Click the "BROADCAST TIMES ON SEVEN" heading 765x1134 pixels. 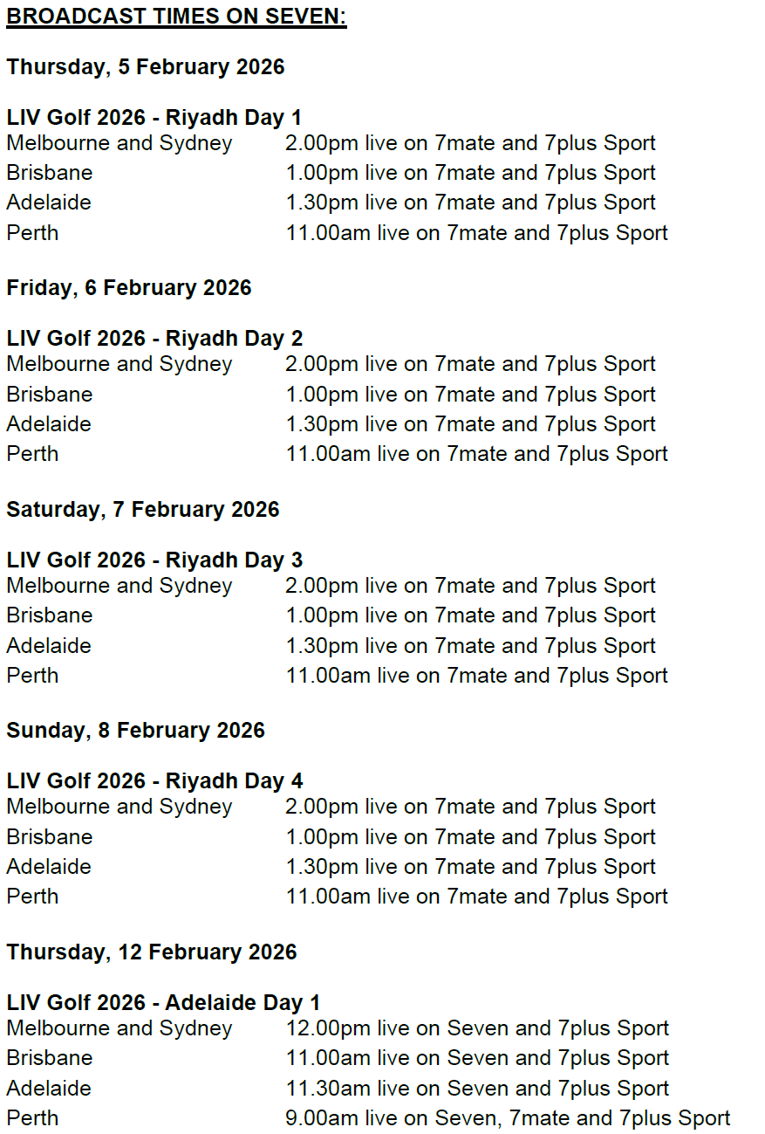pos(176,17)
